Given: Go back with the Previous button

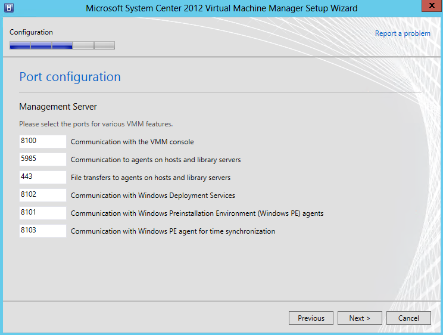Looking at the screenshot, I should pos(311,318).
